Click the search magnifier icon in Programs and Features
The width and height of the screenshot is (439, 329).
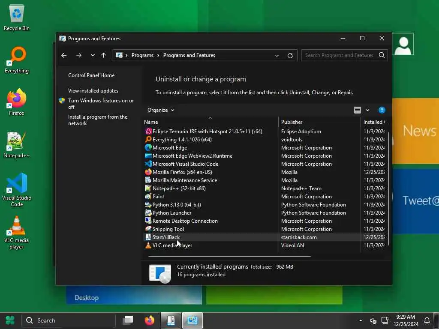tap(382, 55)
